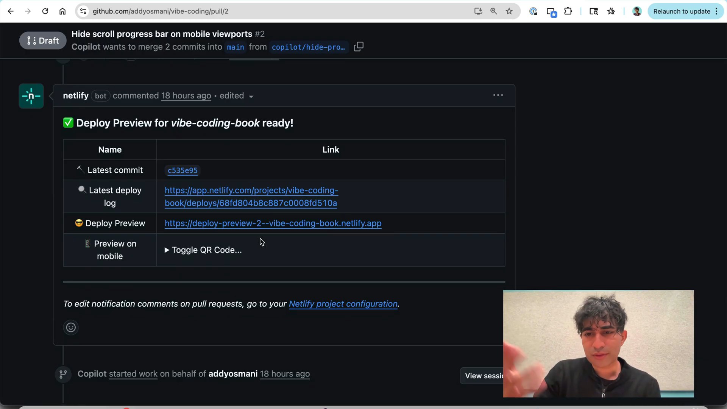The image size is (727, 409).
Task: Expand the Toggle QR Code disclosure
Action: coord(203,250)
